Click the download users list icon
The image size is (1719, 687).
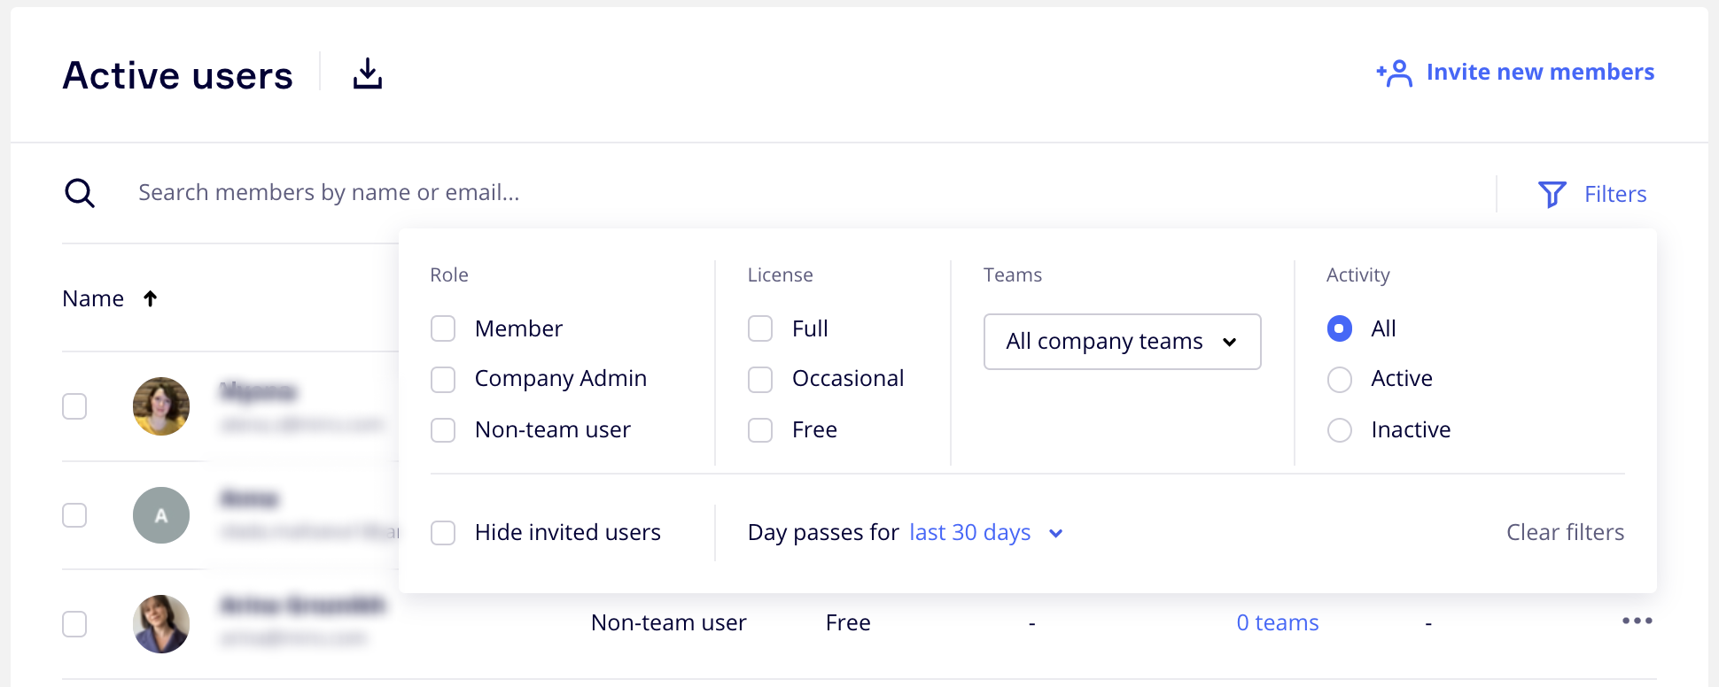(367, 73)
